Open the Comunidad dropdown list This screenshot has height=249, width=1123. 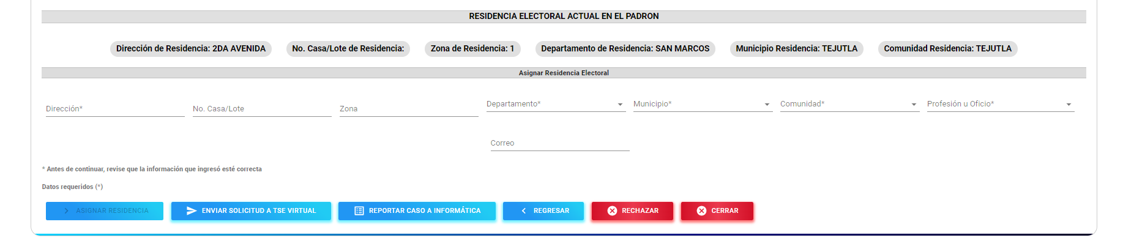point(849,104)
